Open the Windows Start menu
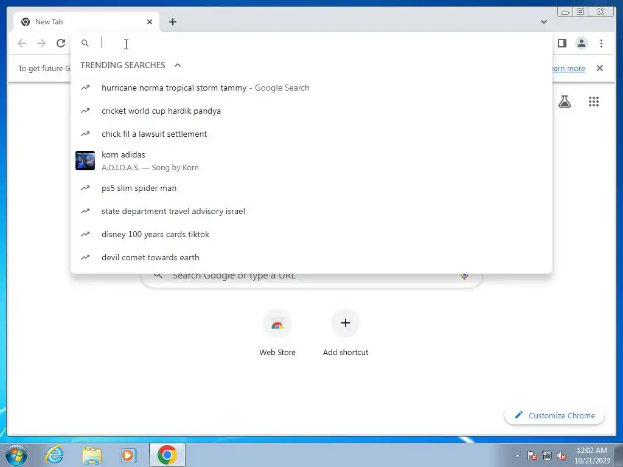623x467 pixels. tap(16, 455)
